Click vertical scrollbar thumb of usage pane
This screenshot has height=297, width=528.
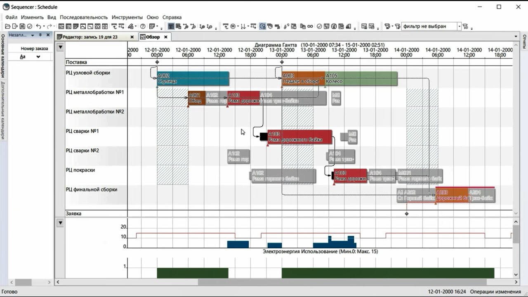tap(516, 234)
